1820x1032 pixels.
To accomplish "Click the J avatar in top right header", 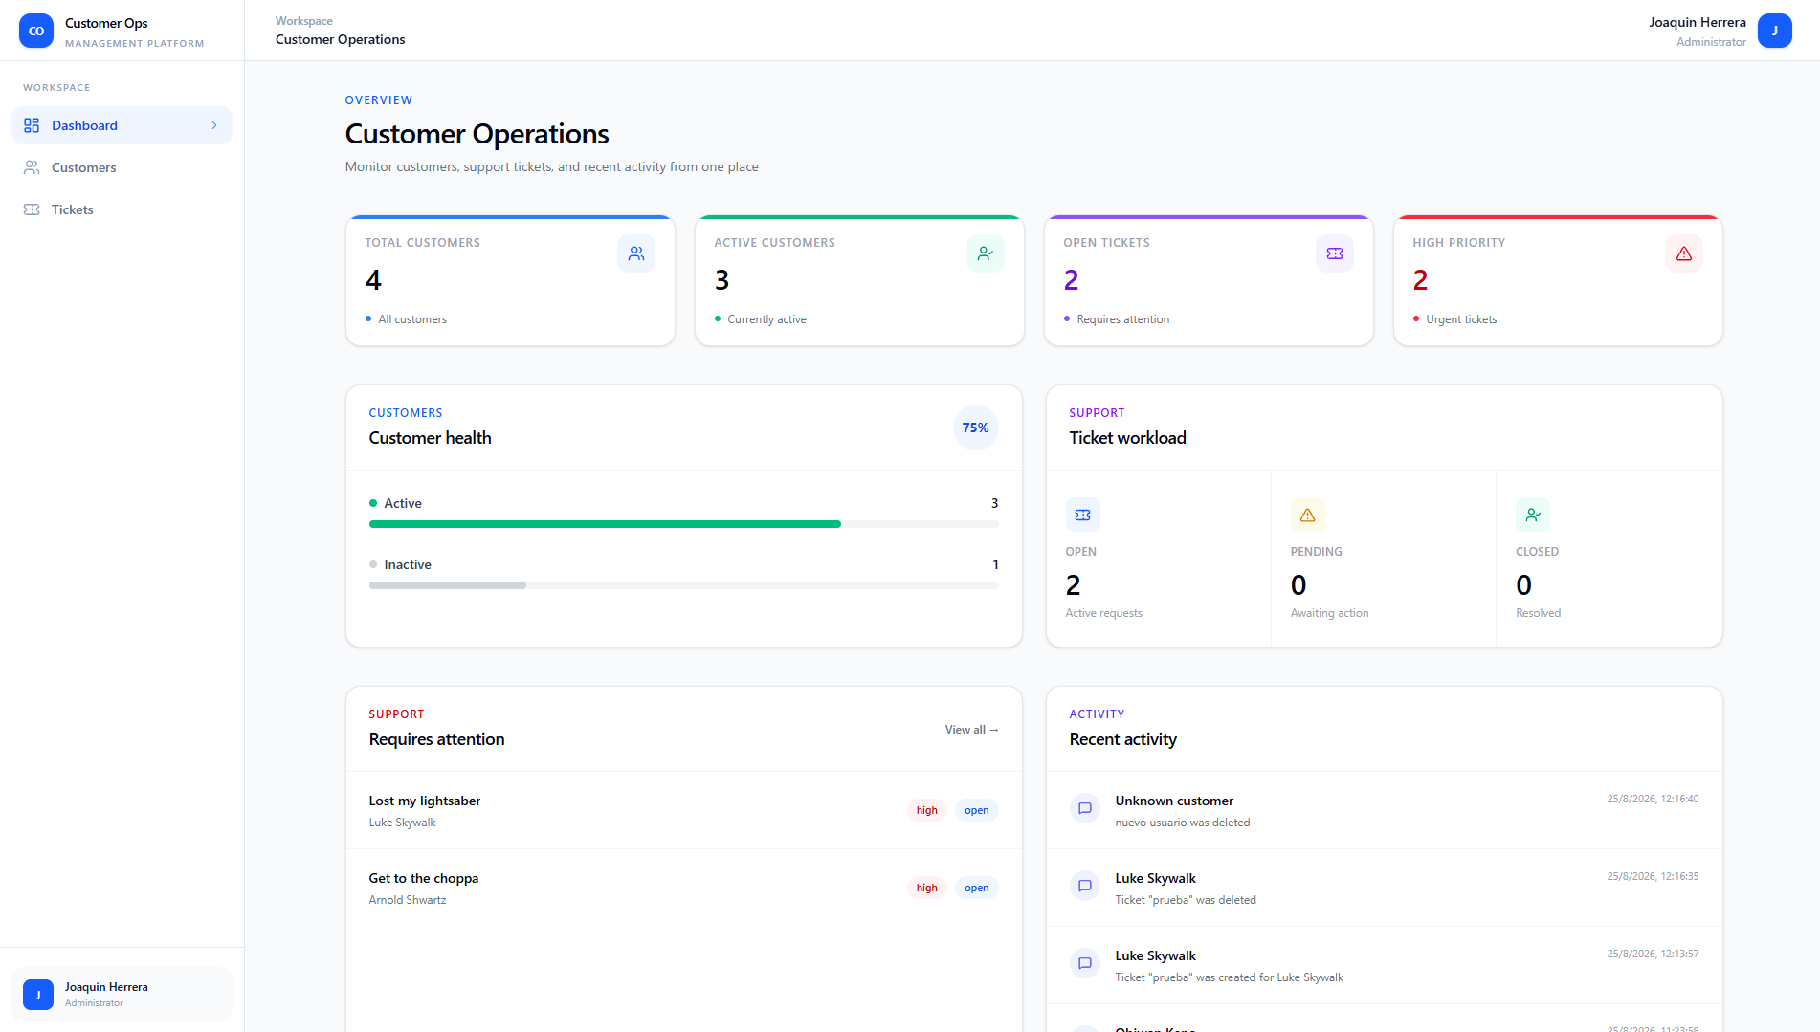I will click(1775, 31).
